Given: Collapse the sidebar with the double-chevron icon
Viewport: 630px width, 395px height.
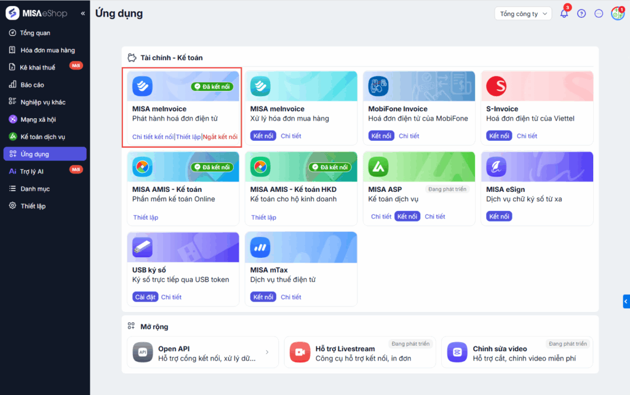Looking at the screenshot, I should coord(83,14).
